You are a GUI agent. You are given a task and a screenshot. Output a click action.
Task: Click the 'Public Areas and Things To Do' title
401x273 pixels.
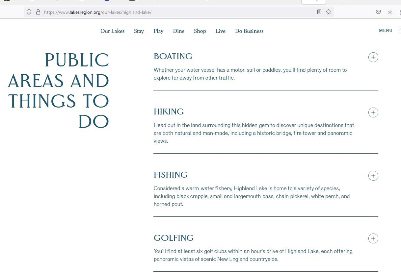click(x=58, y=91)
